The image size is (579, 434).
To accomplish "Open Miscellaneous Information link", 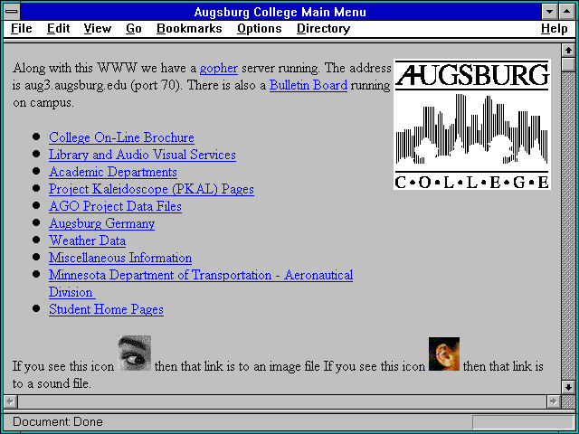I will pyautogui.click(x=120, y=258).
